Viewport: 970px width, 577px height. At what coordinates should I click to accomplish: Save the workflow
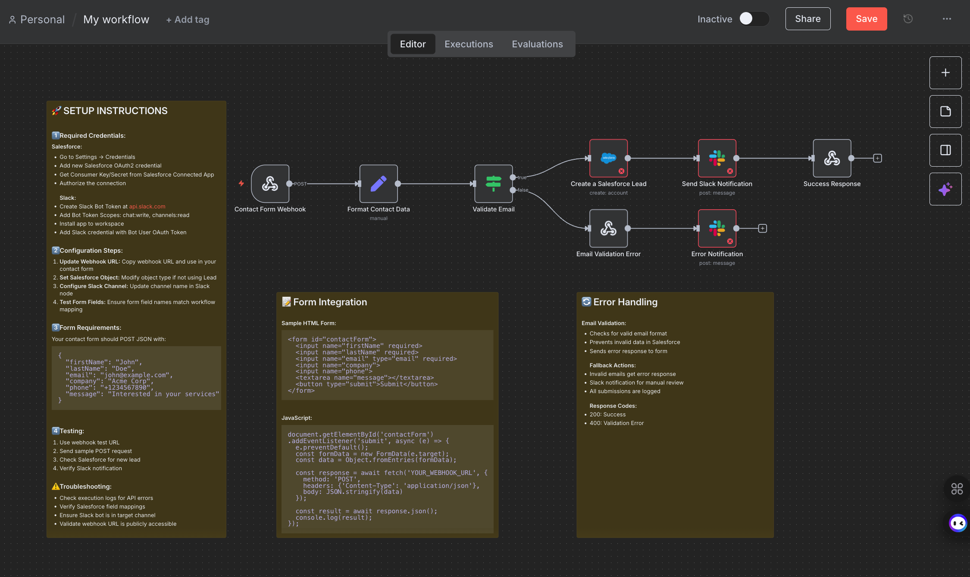pyautogui.click(x=866, y=19)
